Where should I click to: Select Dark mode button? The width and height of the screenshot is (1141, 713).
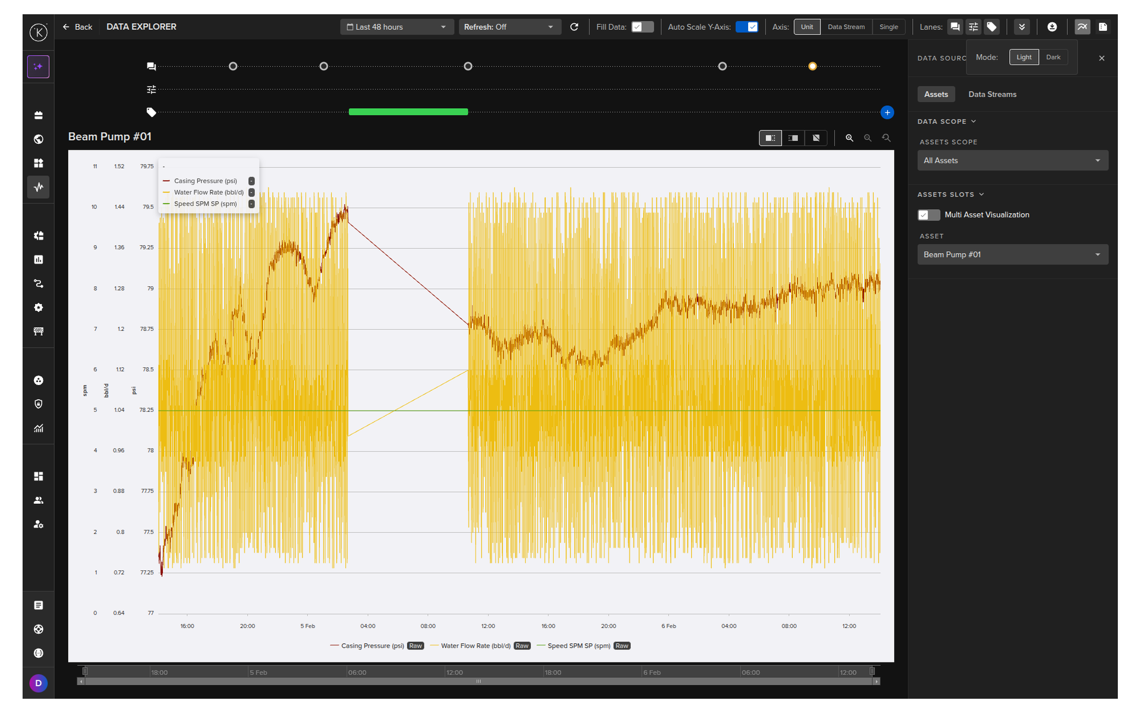pyautogui.click(x=1053, y=57)
